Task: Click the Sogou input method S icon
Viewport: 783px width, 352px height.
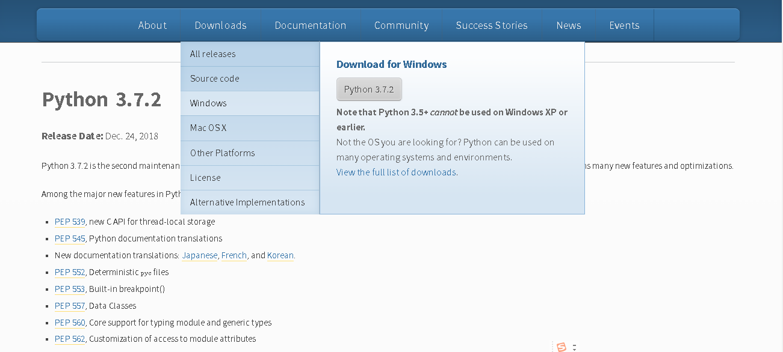Action: 562,347
